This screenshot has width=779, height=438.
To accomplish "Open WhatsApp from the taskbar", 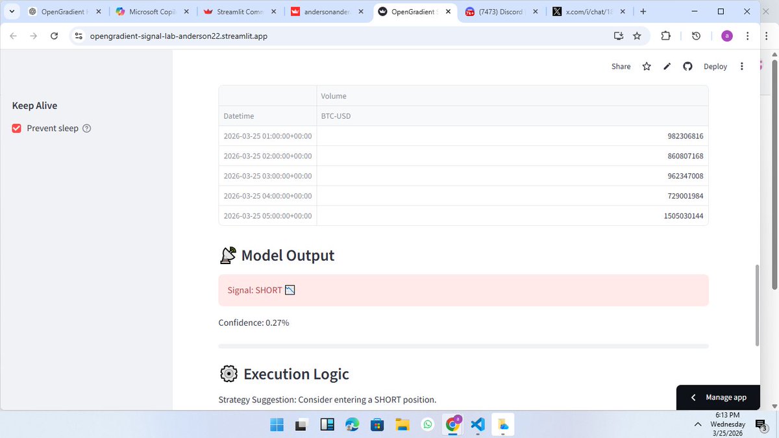I will coord(427,425).
